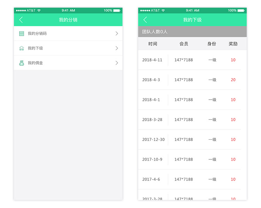Tap AT&T carrier label on 我的下级 screen
This screenshot has width=261, height=208.
click(155, 10)
